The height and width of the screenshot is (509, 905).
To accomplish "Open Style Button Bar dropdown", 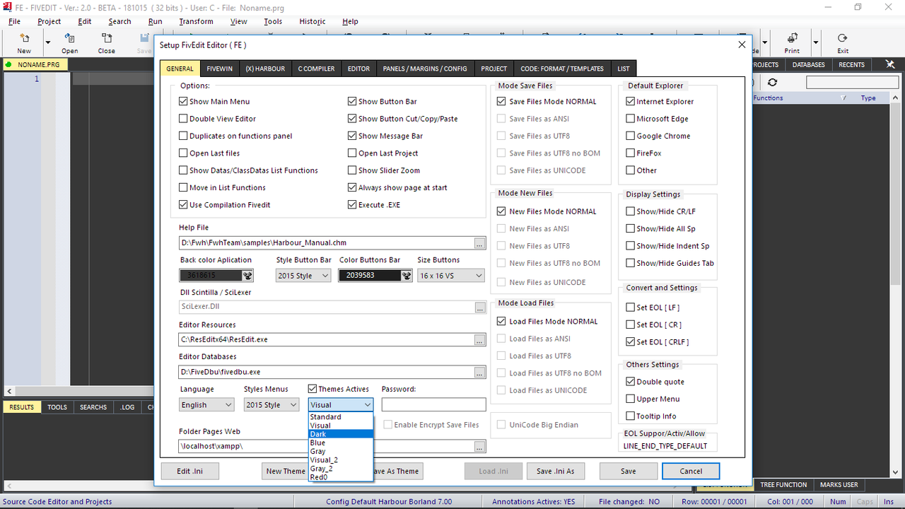I will coord(303,276).
